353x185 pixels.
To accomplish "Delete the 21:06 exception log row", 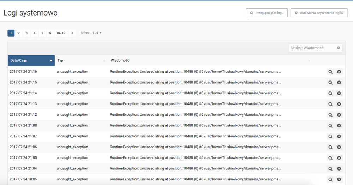I will 339,147.
